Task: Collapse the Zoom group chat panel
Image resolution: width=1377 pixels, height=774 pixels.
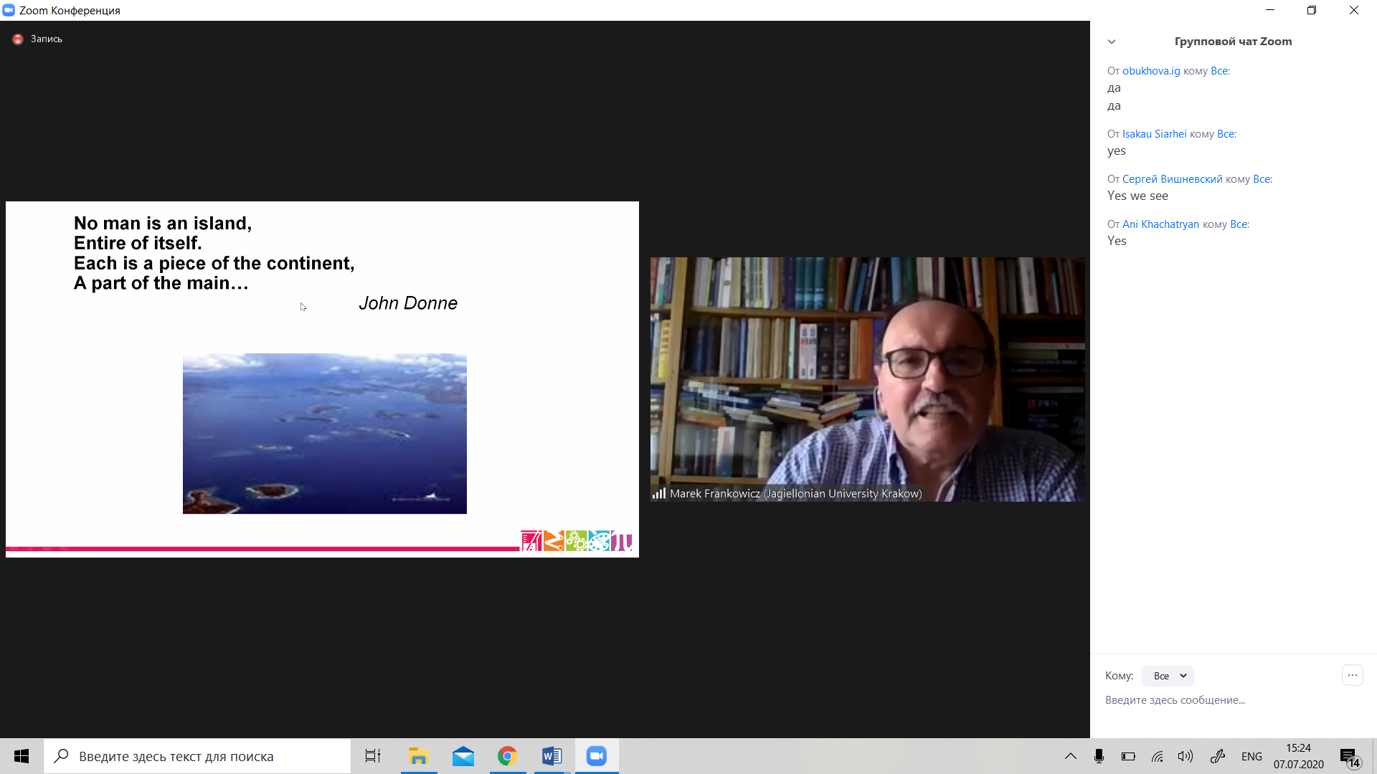Action: click(x=1112, y=42)
